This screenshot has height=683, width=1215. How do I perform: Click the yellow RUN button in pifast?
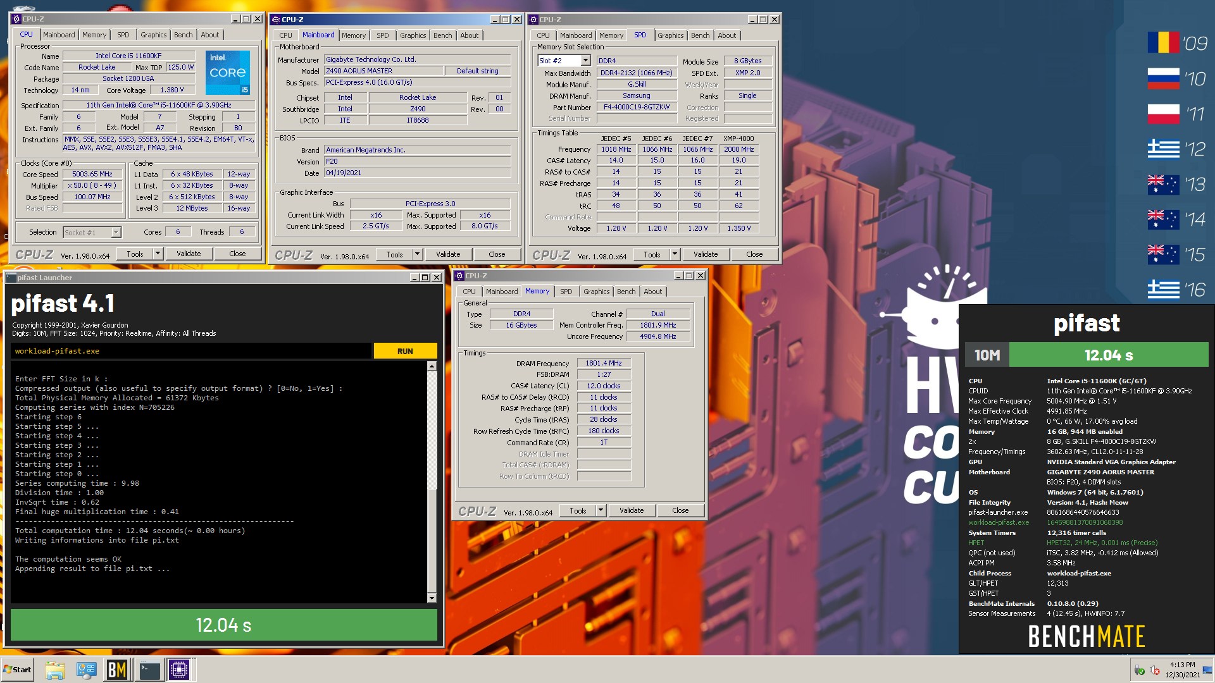coord(405,351)
